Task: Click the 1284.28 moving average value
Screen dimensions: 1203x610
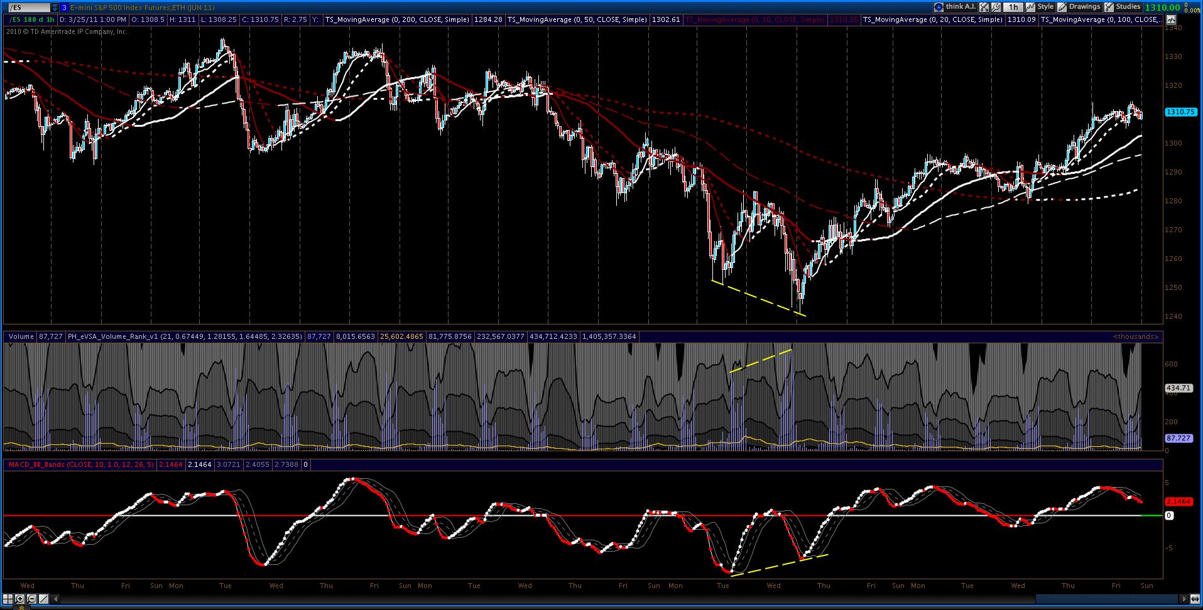Action: pyautogui.click(x=489, y=19)
